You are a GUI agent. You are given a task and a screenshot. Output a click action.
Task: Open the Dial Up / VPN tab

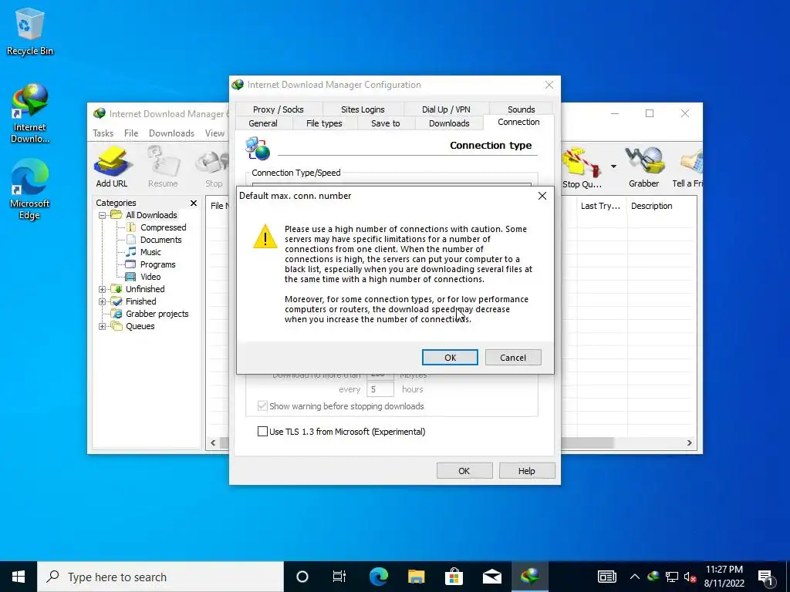[x=446, y=109]
